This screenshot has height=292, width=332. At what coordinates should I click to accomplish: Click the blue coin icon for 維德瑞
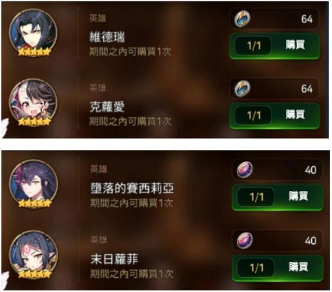pos(242,19)
